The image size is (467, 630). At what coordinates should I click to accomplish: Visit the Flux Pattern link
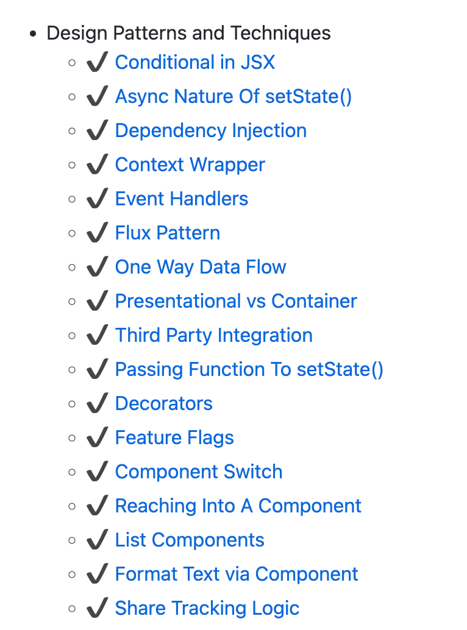(x=167, y=233)
